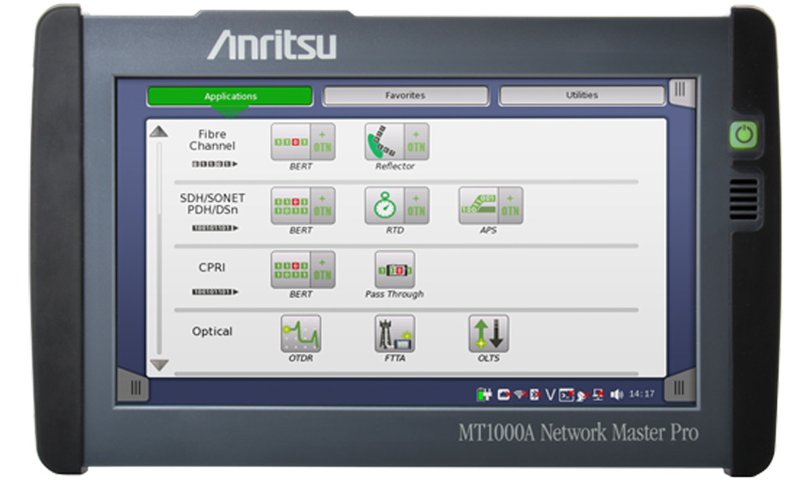
Task: Select the OTN option beside APS
Action: pyautogui.click(x=510, y=205)
